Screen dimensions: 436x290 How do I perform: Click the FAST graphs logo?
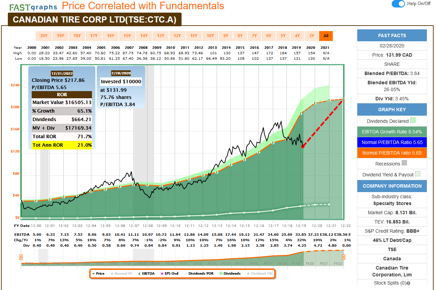coord(33,7)
